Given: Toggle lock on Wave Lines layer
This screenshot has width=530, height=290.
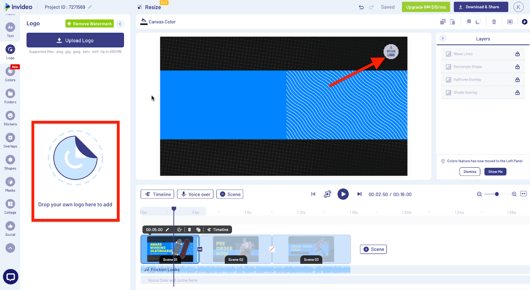Looking at the screenshot, I should point(517,54).
